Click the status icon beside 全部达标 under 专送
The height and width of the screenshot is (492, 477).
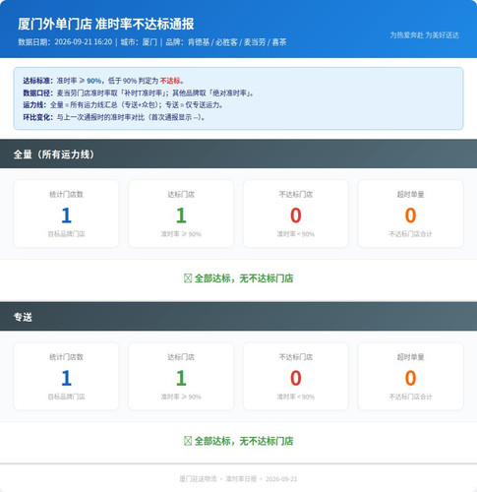tap(188, 441)
